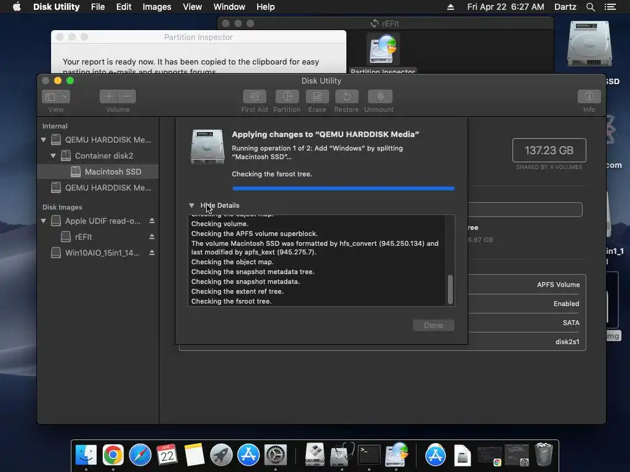This screenshot has width=630, height=472.
Task: Click 'Checking the extent ref tree.' log line
Action: pyautogui.click(x=237, y=291)
